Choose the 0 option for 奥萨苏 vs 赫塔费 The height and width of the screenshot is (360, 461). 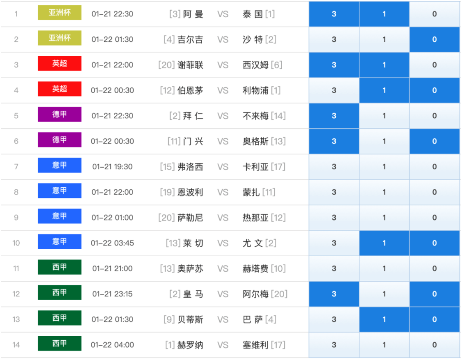435,269
